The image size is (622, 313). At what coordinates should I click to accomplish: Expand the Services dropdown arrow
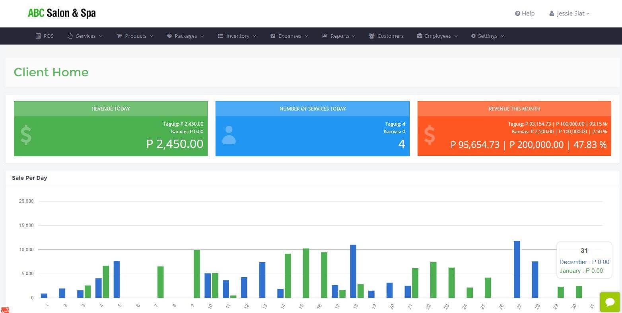point(101,36)
